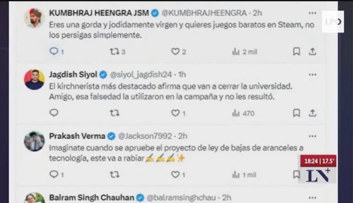Open more options on Jagdish Siyol's tweet
The image size is (353, 203).
(x=312, y=75)
